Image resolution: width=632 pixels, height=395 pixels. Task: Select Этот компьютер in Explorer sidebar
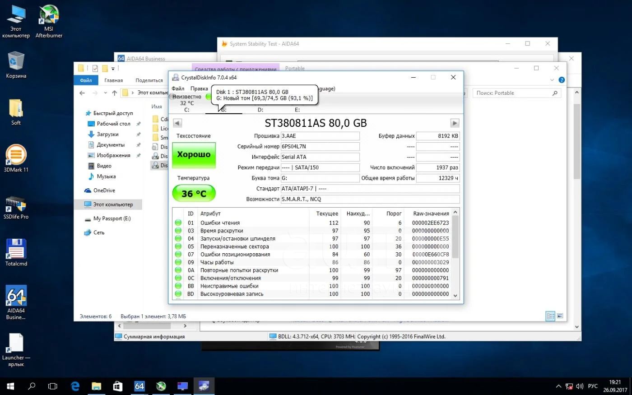tap(108, 204)
